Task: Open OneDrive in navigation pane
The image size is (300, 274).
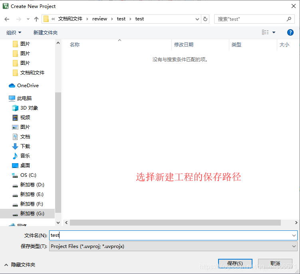Action: [x=28, y=86]
